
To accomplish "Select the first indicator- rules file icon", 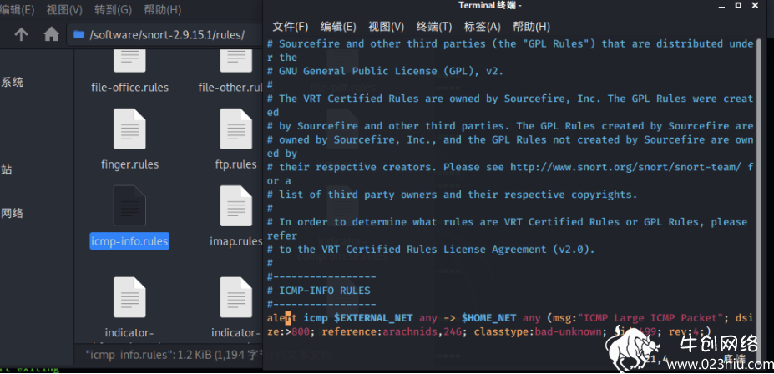I will [129, 297].
